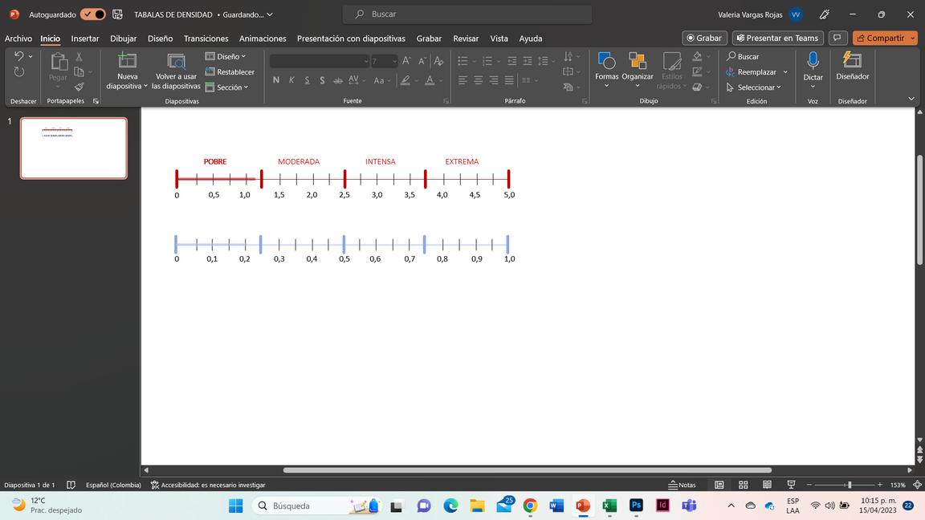The width and height of the screenshot is (925, 520).
Task: Switch to the Dibujar tab
Action: [124, 39]
